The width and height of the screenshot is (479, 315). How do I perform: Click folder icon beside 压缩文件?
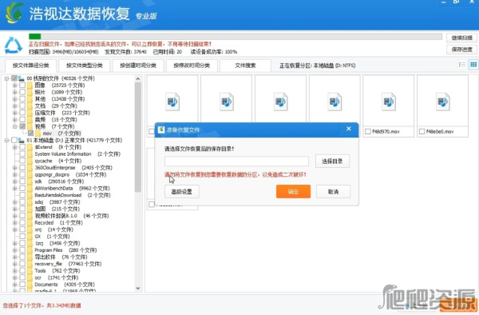click(30, 113)
